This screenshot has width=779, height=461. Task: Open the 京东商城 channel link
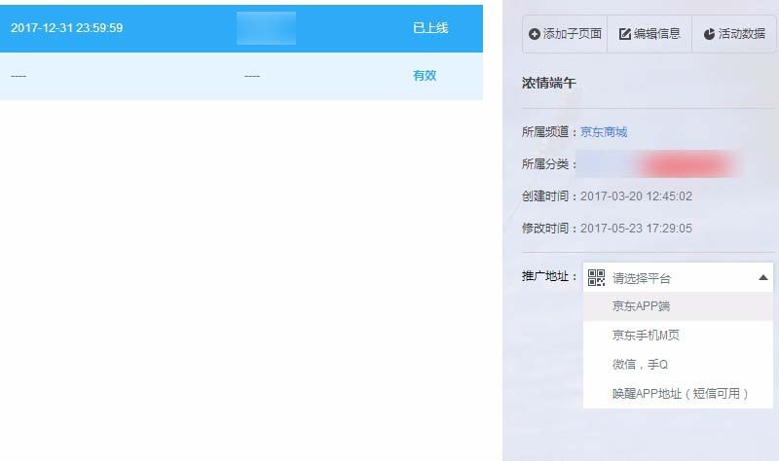click(x=604, y=132)
